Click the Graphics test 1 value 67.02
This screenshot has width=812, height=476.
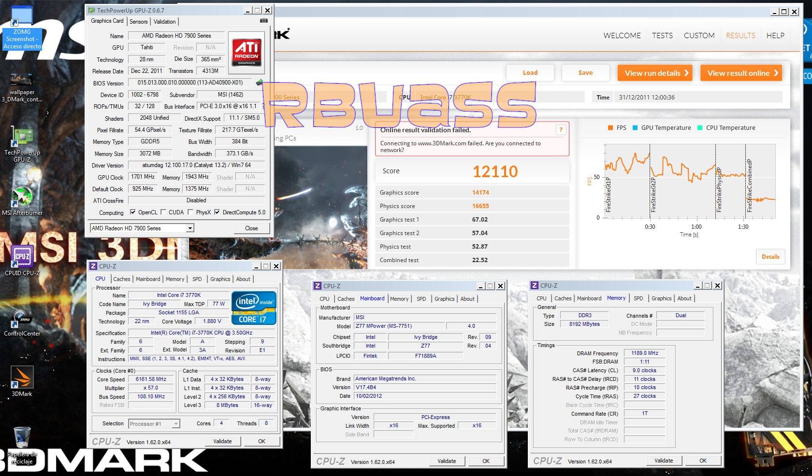[x=480, y=220]
